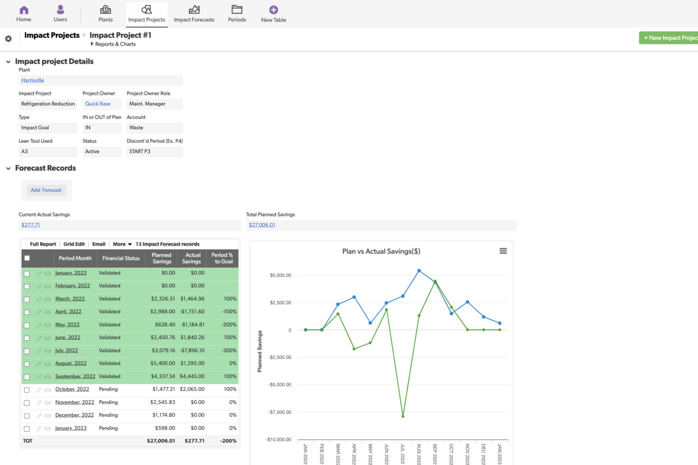Click the pencil edit icon for March, 2022
This screenshot has height=465, width=698.
(x=39, y=299)
